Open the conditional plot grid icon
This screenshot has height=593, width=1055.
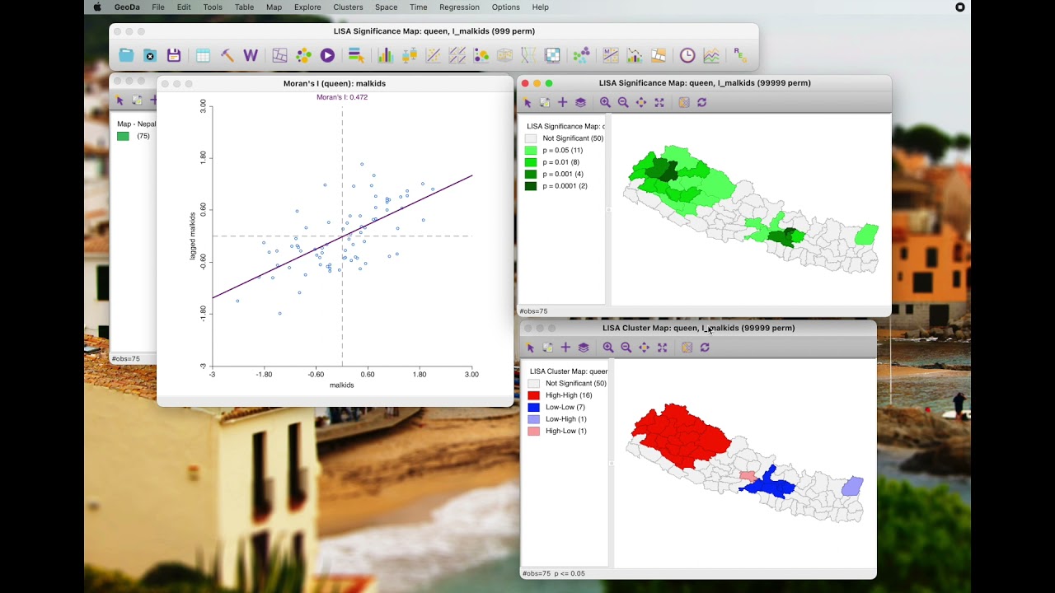(x=552, y=55)
